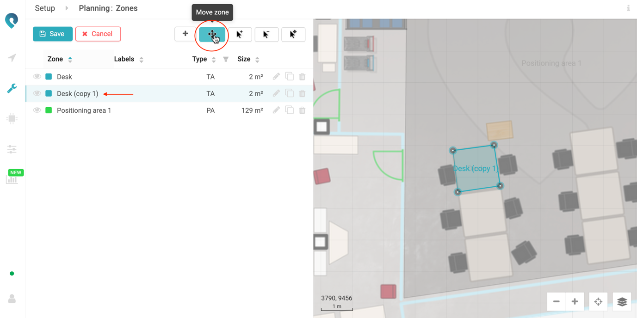Screen dimensions: 637x318
Task: Edit Positioning area 1 with pencil icon
Action: pos(276,110)
